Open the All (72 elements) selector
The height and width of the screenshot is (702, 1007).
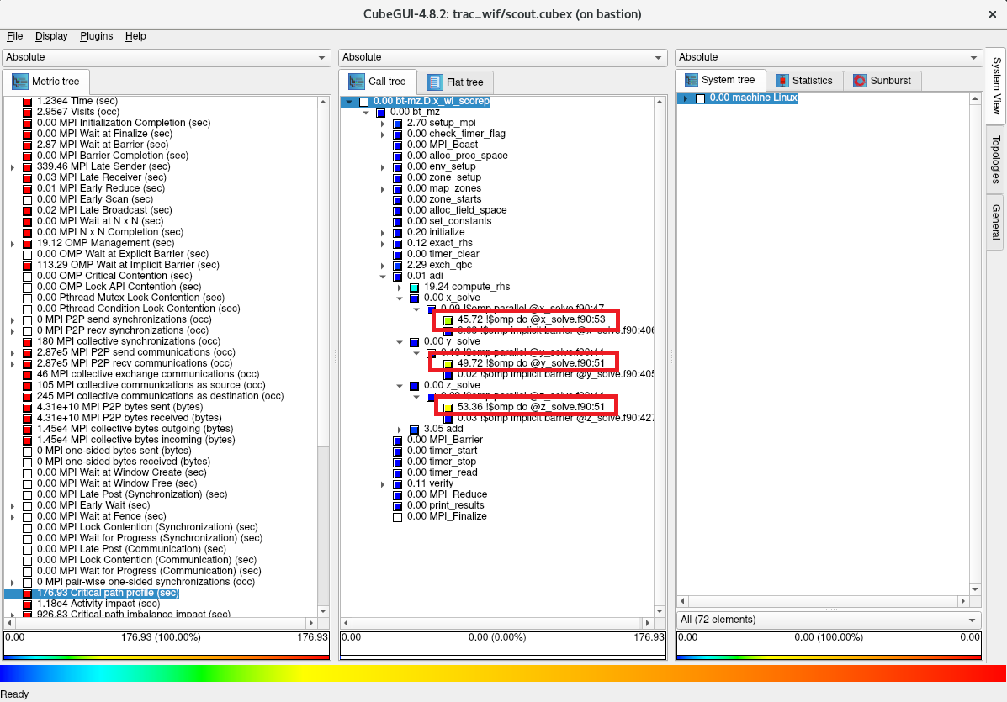(828, 620)
